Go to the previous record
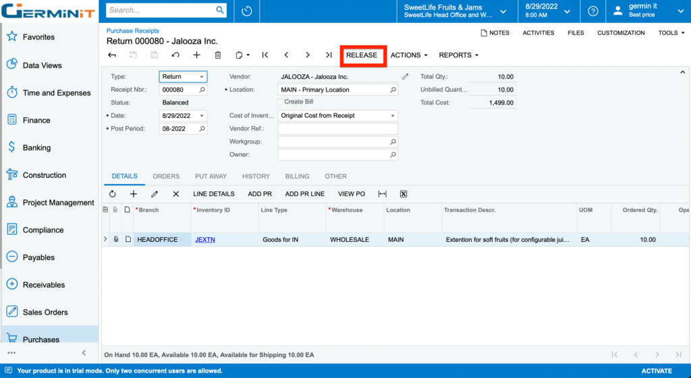The image size is (691, 378). click(286, 55)
